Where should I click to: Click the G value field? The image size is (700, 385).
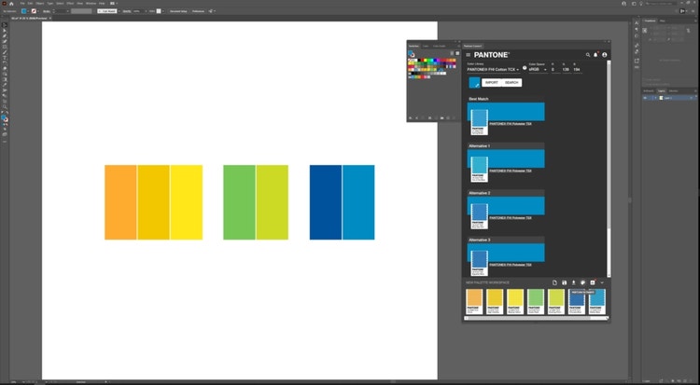pos(566,70)
